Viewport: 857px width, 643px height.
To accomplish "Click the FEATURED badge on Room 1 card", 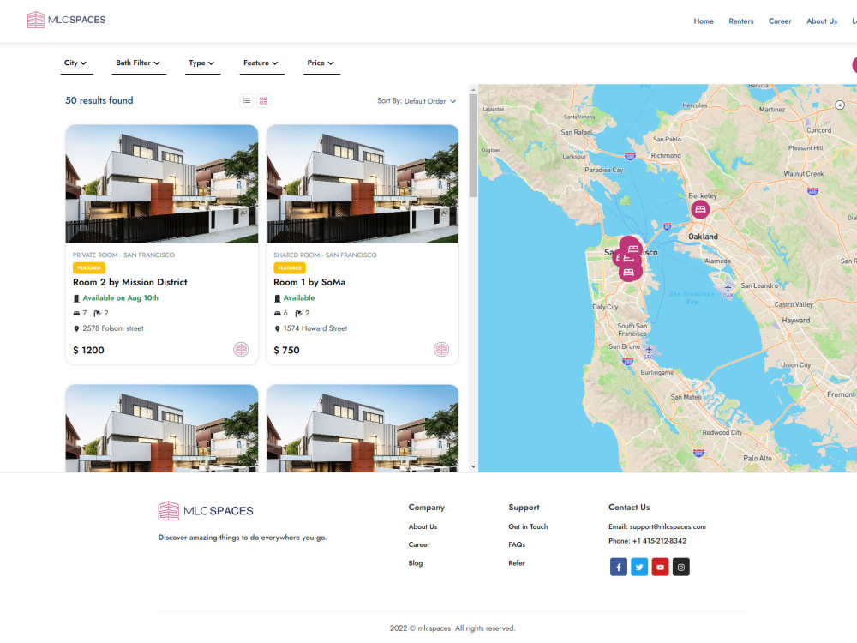I will point(290,267).
